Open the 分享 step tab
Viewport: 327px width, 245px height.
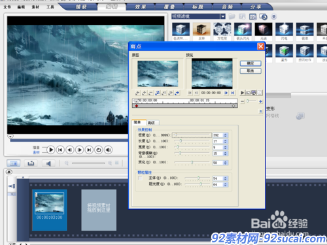coord(256,7)
